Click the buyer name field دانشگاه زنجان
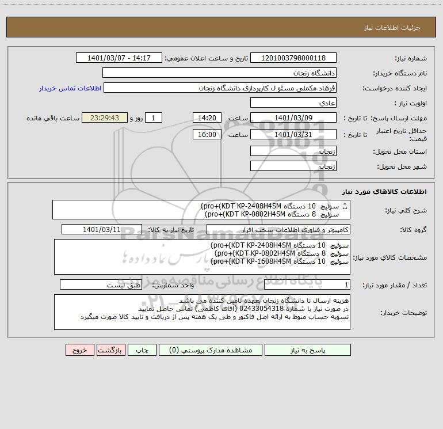 click(219, 73)
